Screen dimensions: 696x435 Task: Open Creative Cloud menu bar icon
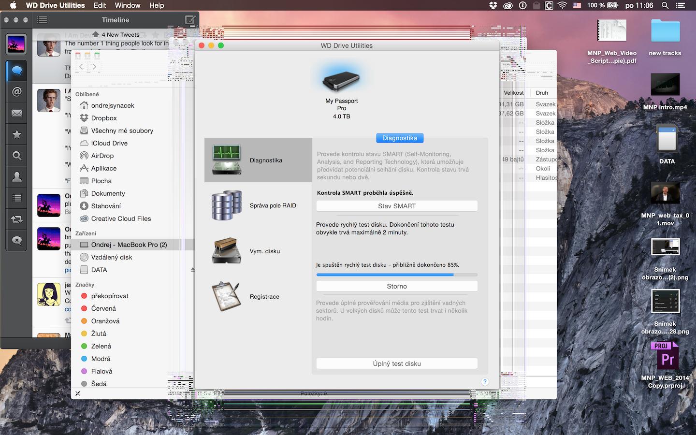click(507, 5)
